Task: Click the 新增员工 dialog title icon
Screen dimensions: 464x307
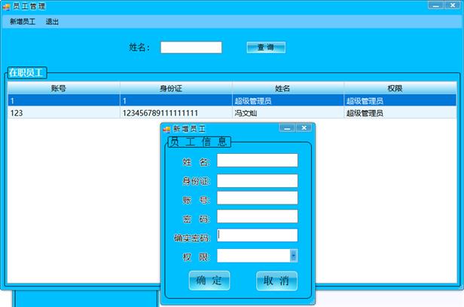Action: point(167,129)
